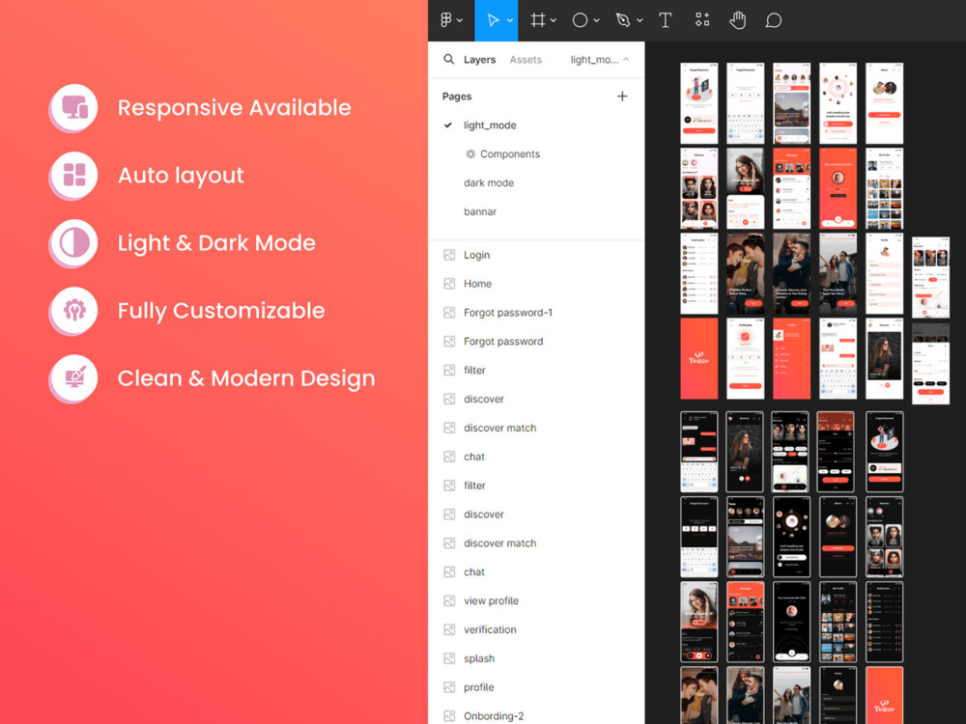Click Auto layout feature icon
The height and width of the screenshot is (724, 966).
(x=74, y=176)
